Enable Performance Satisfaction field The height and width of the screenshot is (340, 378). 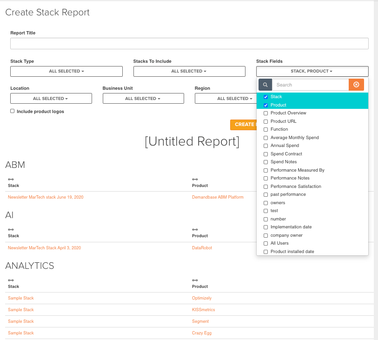(x=265, y=187)
